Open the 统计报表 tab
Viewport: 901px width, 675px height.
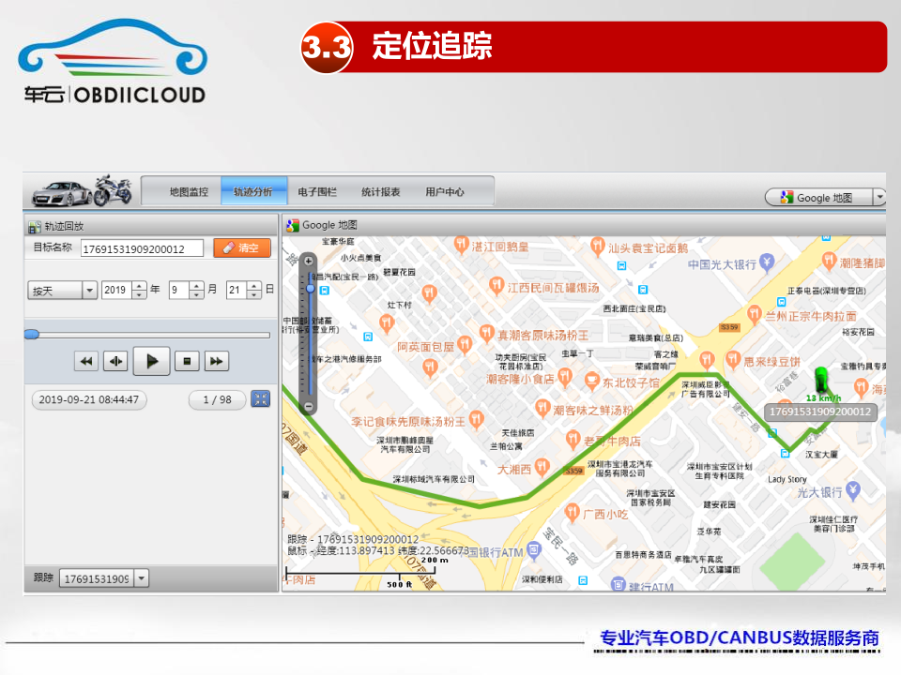click(x=381, y=191)
